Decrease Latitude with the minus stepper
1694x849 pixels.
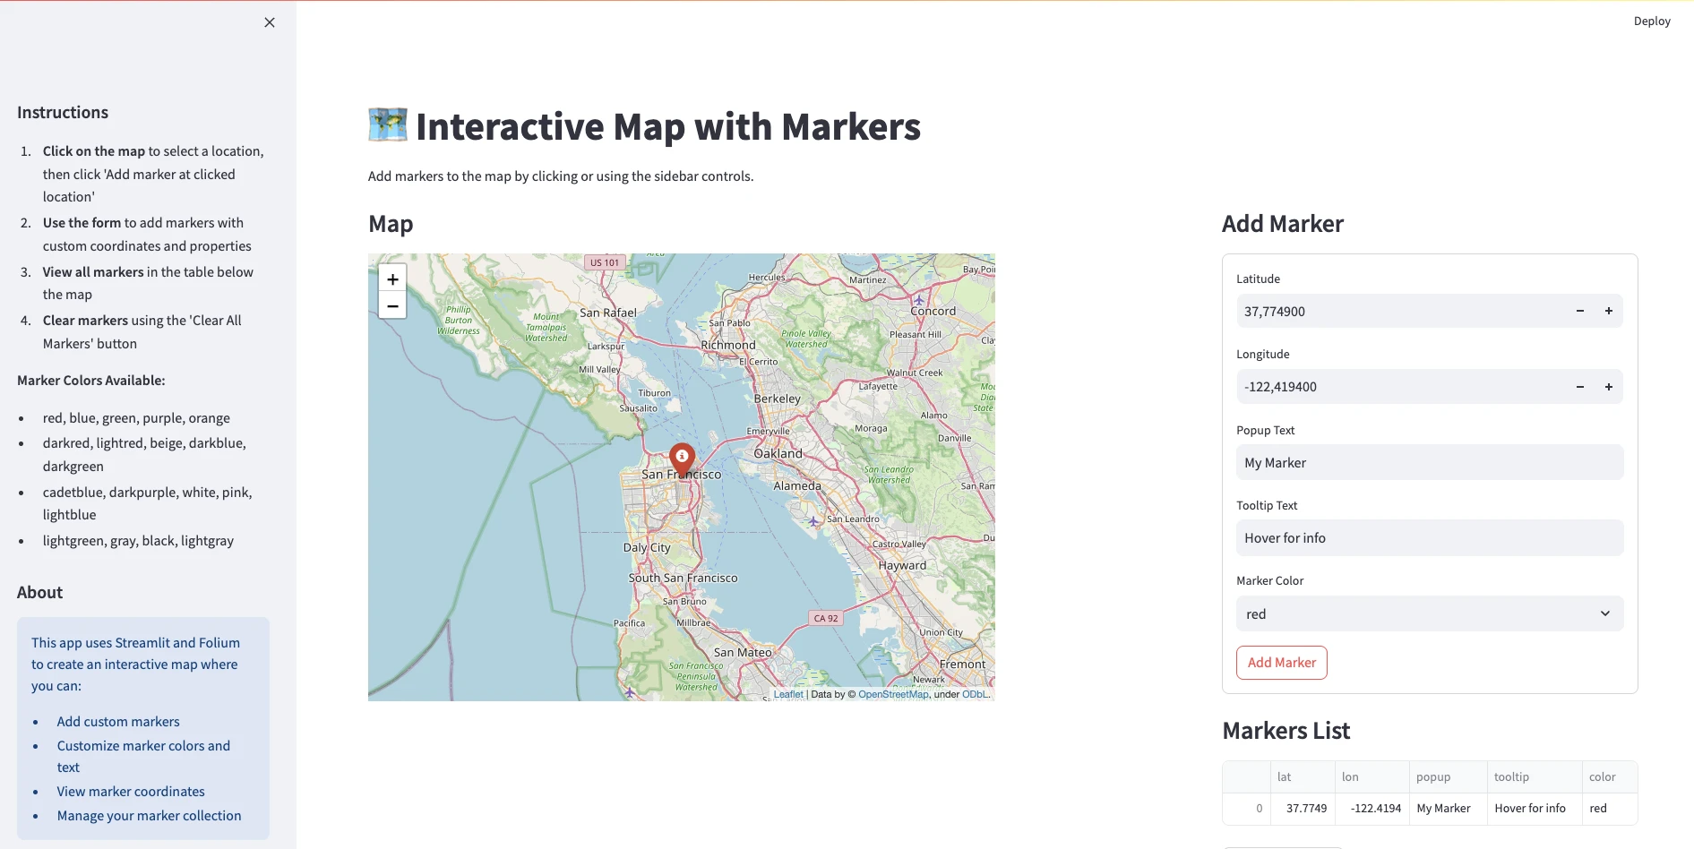[x=1579, y=311]
